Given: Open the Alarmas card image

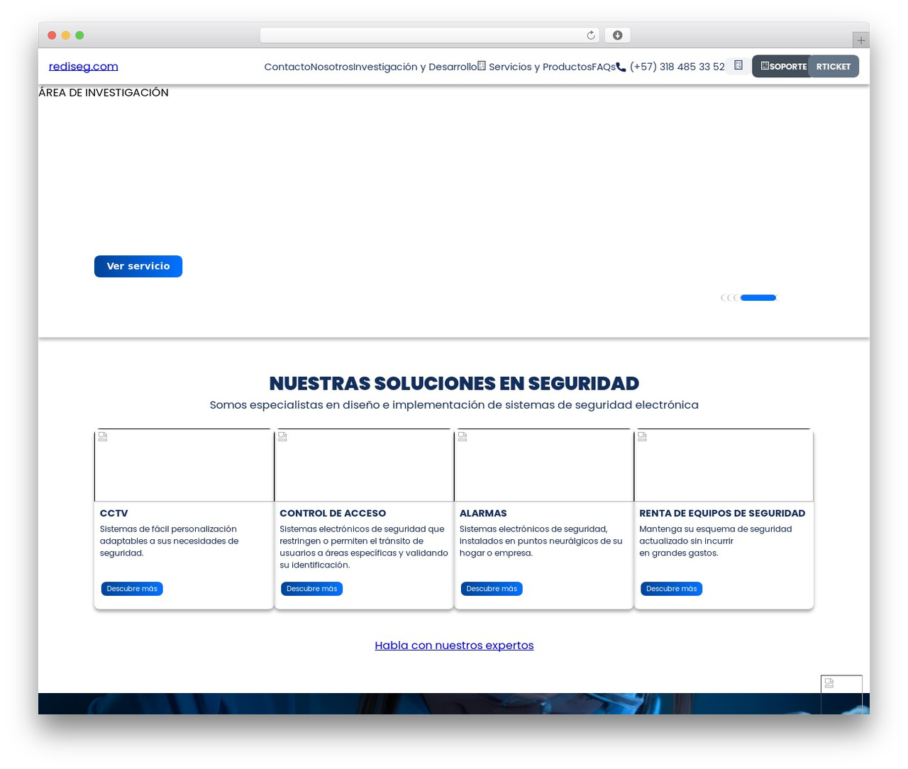Looking at the screenshot, I should pyautogui.click(x=544, y=465).
